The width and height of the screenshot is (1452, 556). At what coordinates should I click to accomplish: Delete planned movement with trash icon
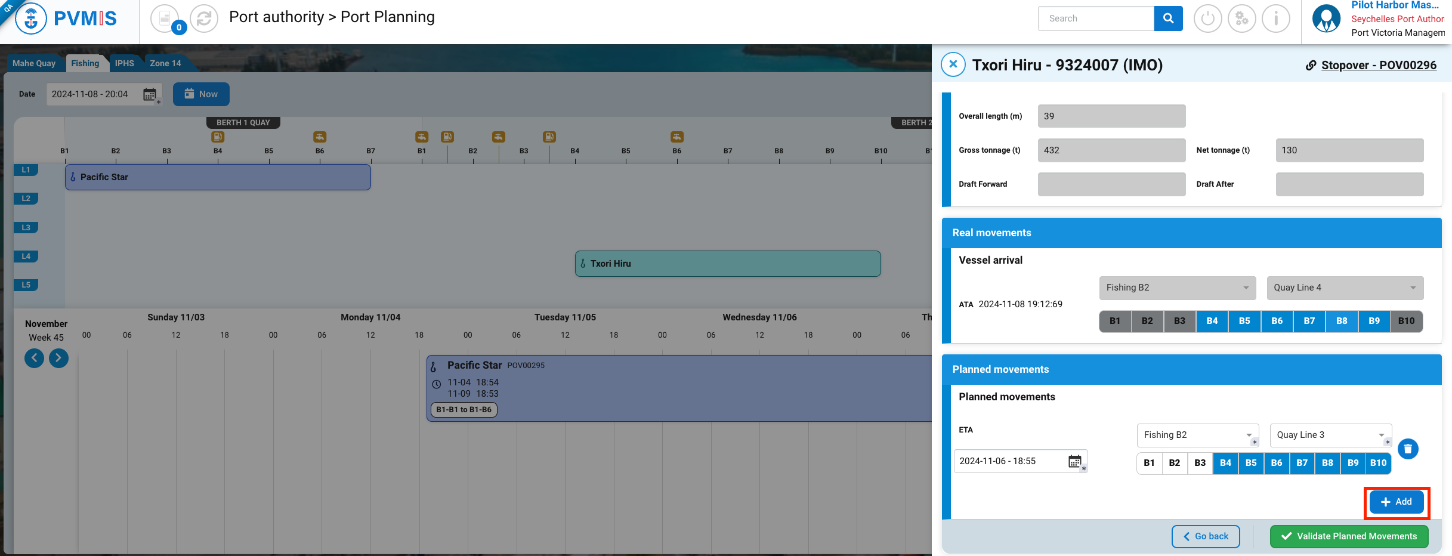coord(1408,449)
